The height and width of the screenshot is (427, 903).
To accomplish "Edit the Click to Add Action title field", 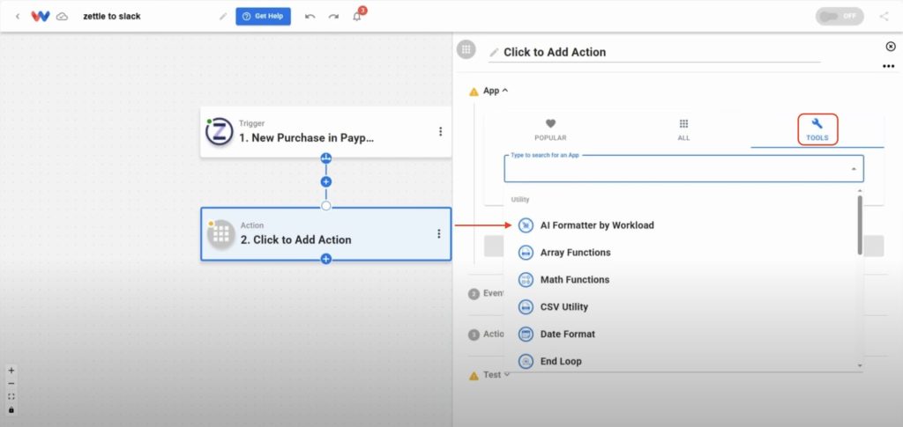I will (x=655, y=52).
